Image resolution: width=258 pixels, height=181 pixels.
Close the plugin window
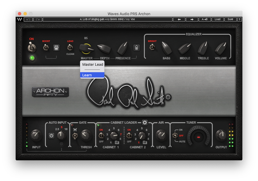(x=20, y=14)
